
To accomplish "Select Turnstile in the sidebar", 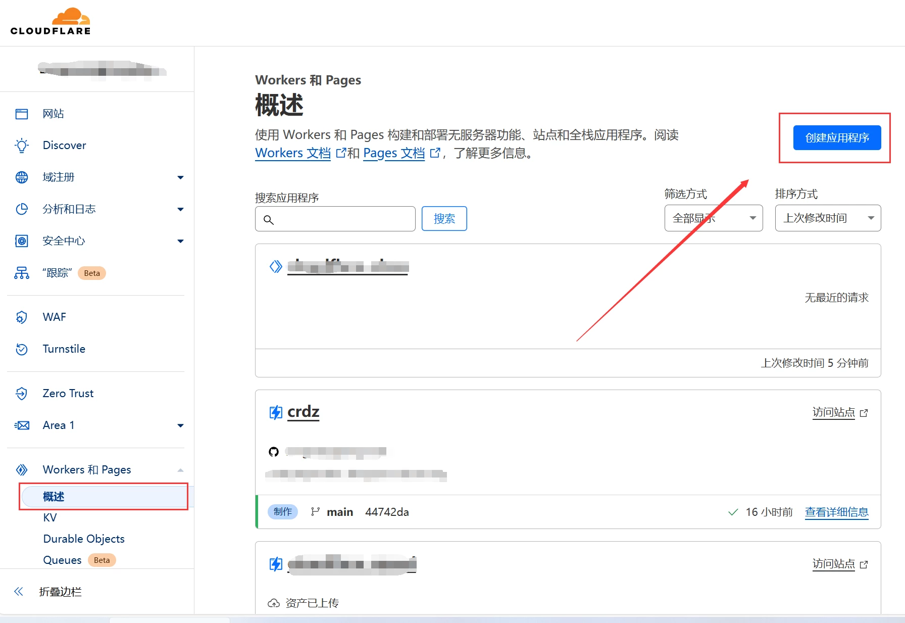I will click(x=63, y=349).
